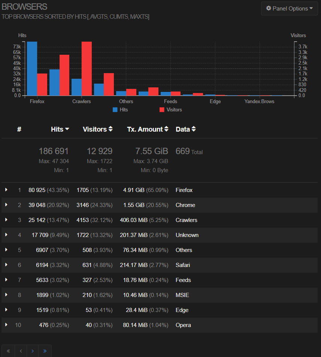Sort table by Hits column

point(60,129)
